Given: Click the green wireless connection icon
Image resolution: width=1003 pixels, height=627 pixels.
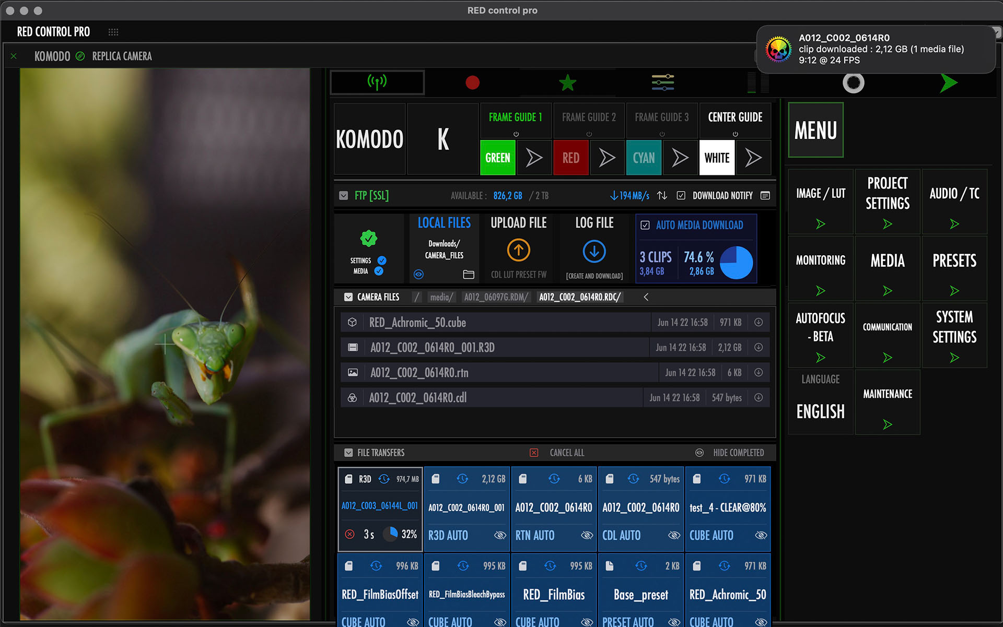Looking at the screenshot, I should coord(377,82).
